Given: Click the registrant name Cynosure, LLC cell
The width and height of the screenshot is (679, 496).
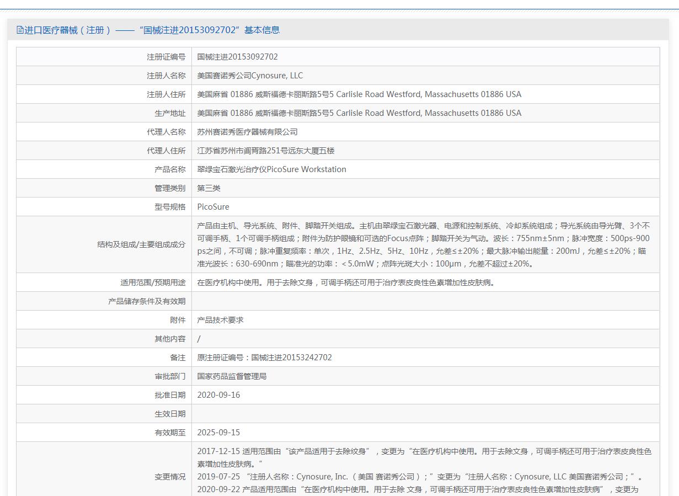Looking at the screenshot, I should (250, 76).
